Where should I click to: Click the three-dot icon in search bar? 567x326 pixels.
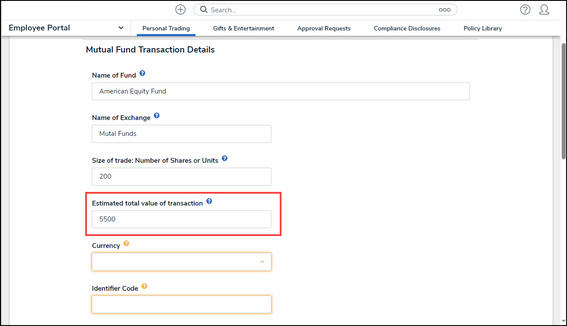[444, 10]
